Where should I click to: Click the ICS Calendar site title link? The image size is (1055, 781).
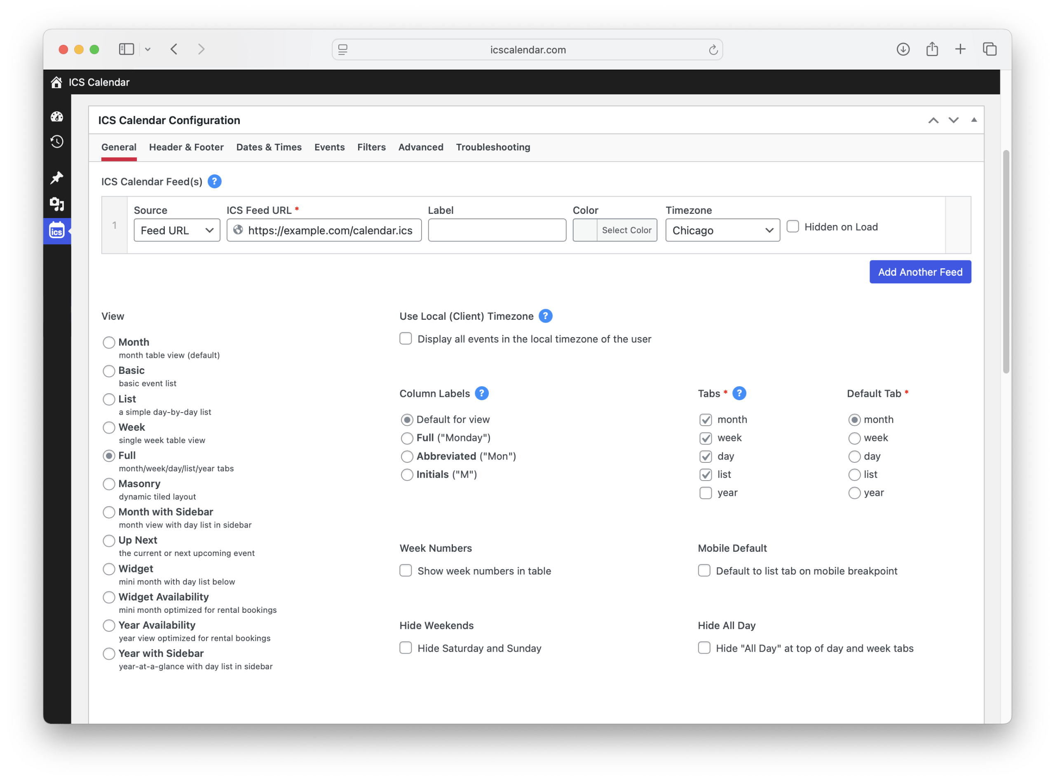99,82
